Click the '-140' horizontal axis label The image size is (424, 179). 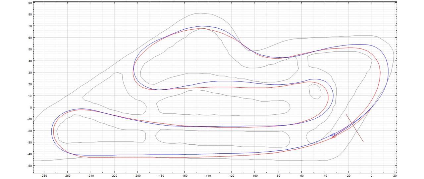[x=208, y=176]
